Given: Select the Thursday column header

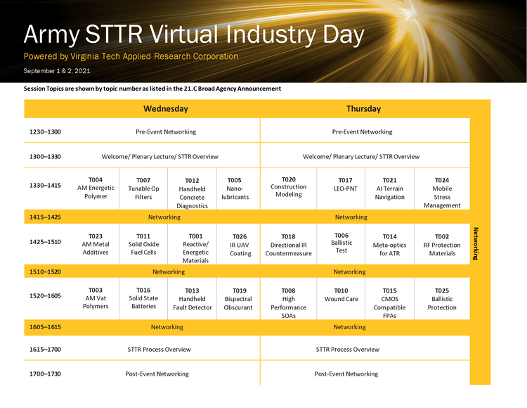Looking at the screenshot, I should [x=363, y=109].
